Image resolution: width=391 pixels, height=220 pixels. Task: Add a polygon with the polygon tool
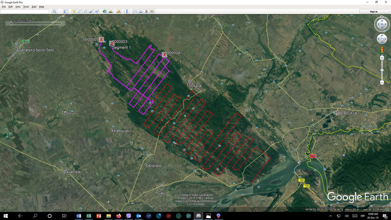point(79,11)
